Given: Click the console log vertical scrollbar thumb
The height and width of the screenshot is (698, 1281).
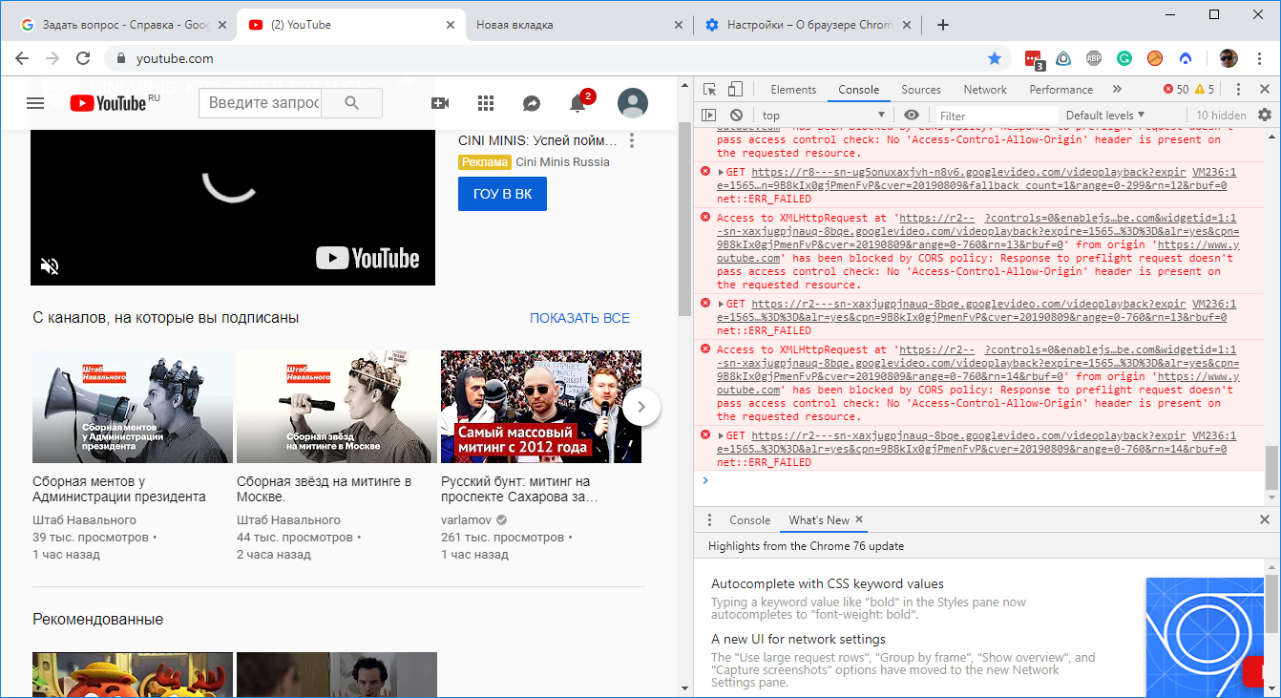Looking at the screenshot, I should pos(1270,468).
